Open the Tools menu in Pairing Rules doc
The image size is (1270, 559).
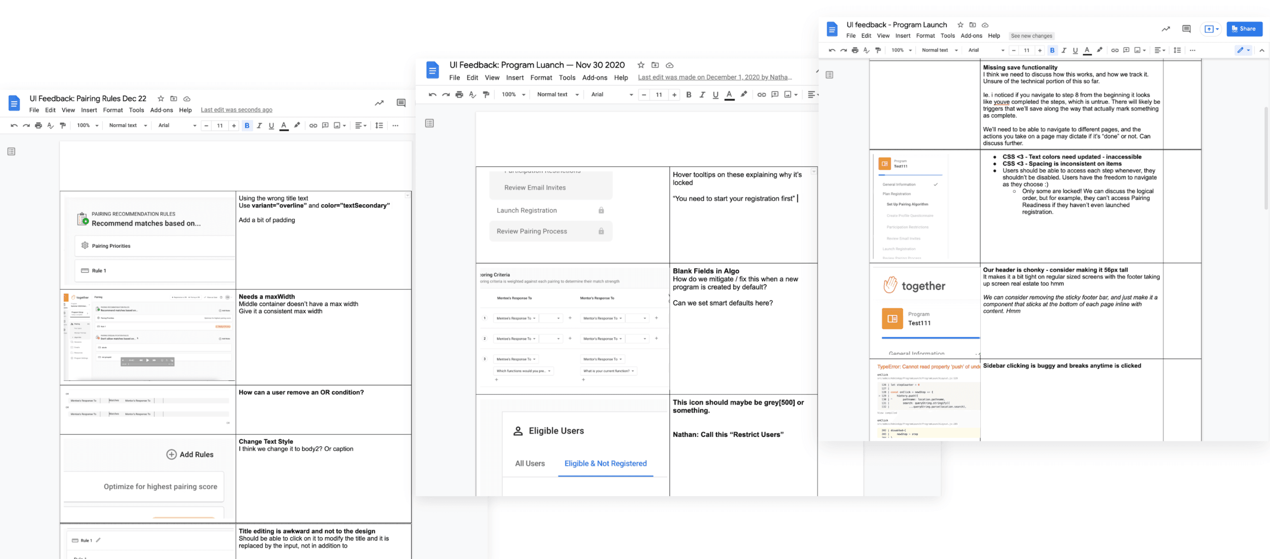[x=137, y=110]
